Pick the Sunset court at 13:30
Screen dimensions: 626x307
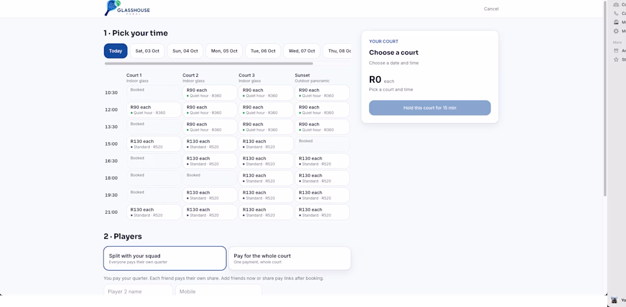tap(322, 127)
